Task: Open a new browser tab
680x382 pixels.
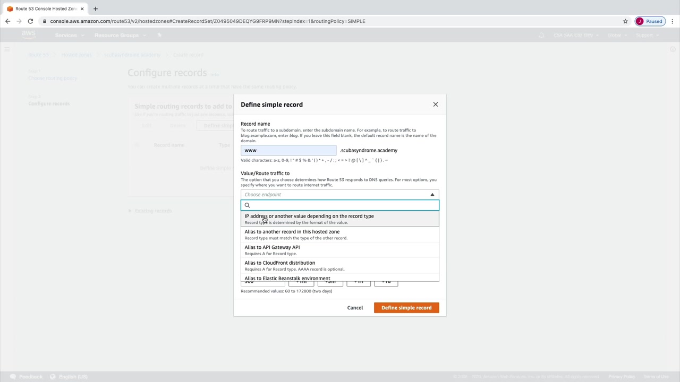Action: pos(96,8)
